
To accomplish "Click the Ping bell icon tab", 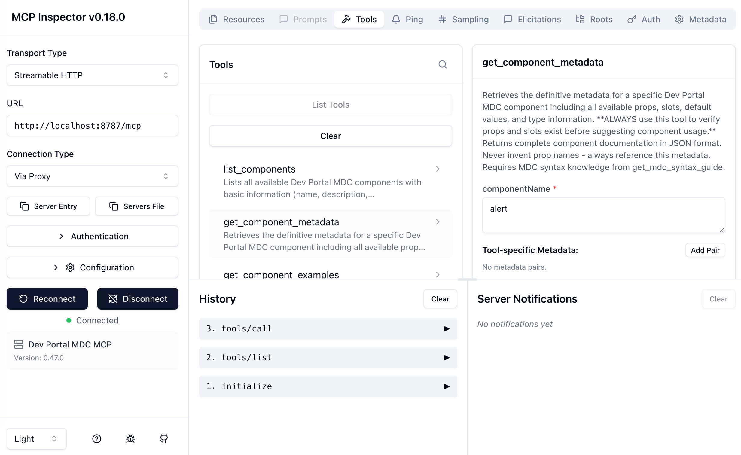I will click(396, 19).
